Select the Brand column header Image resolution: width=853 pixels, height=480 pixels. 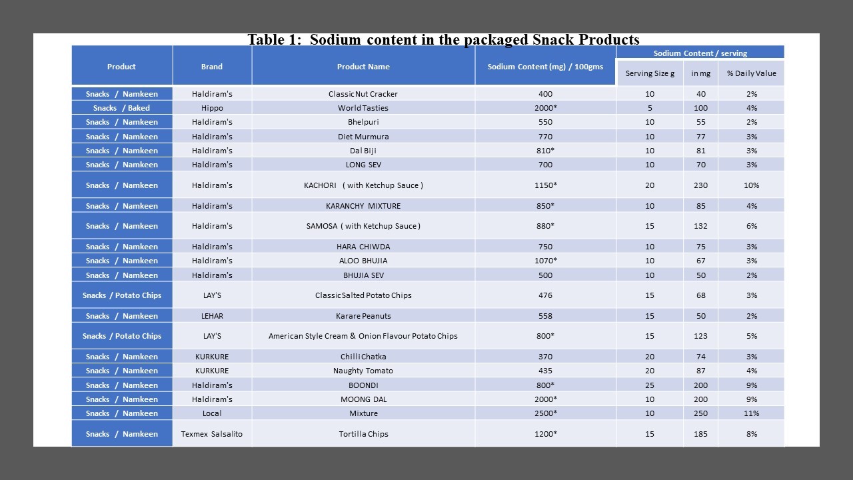pos(212,66)
